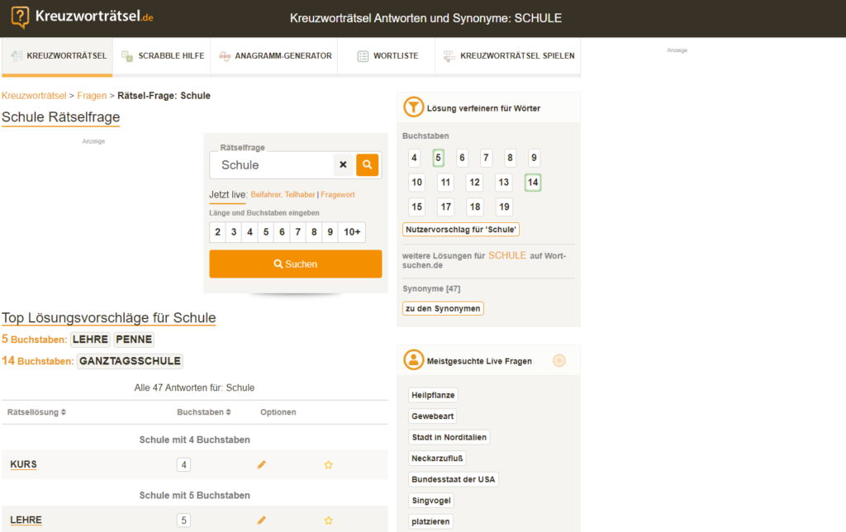
Task: Open the live question Heilpflanze
Action: point(433,395)
